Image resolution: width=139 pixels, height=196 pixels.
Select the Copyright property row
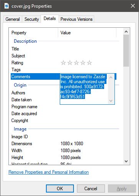[64, 121]
